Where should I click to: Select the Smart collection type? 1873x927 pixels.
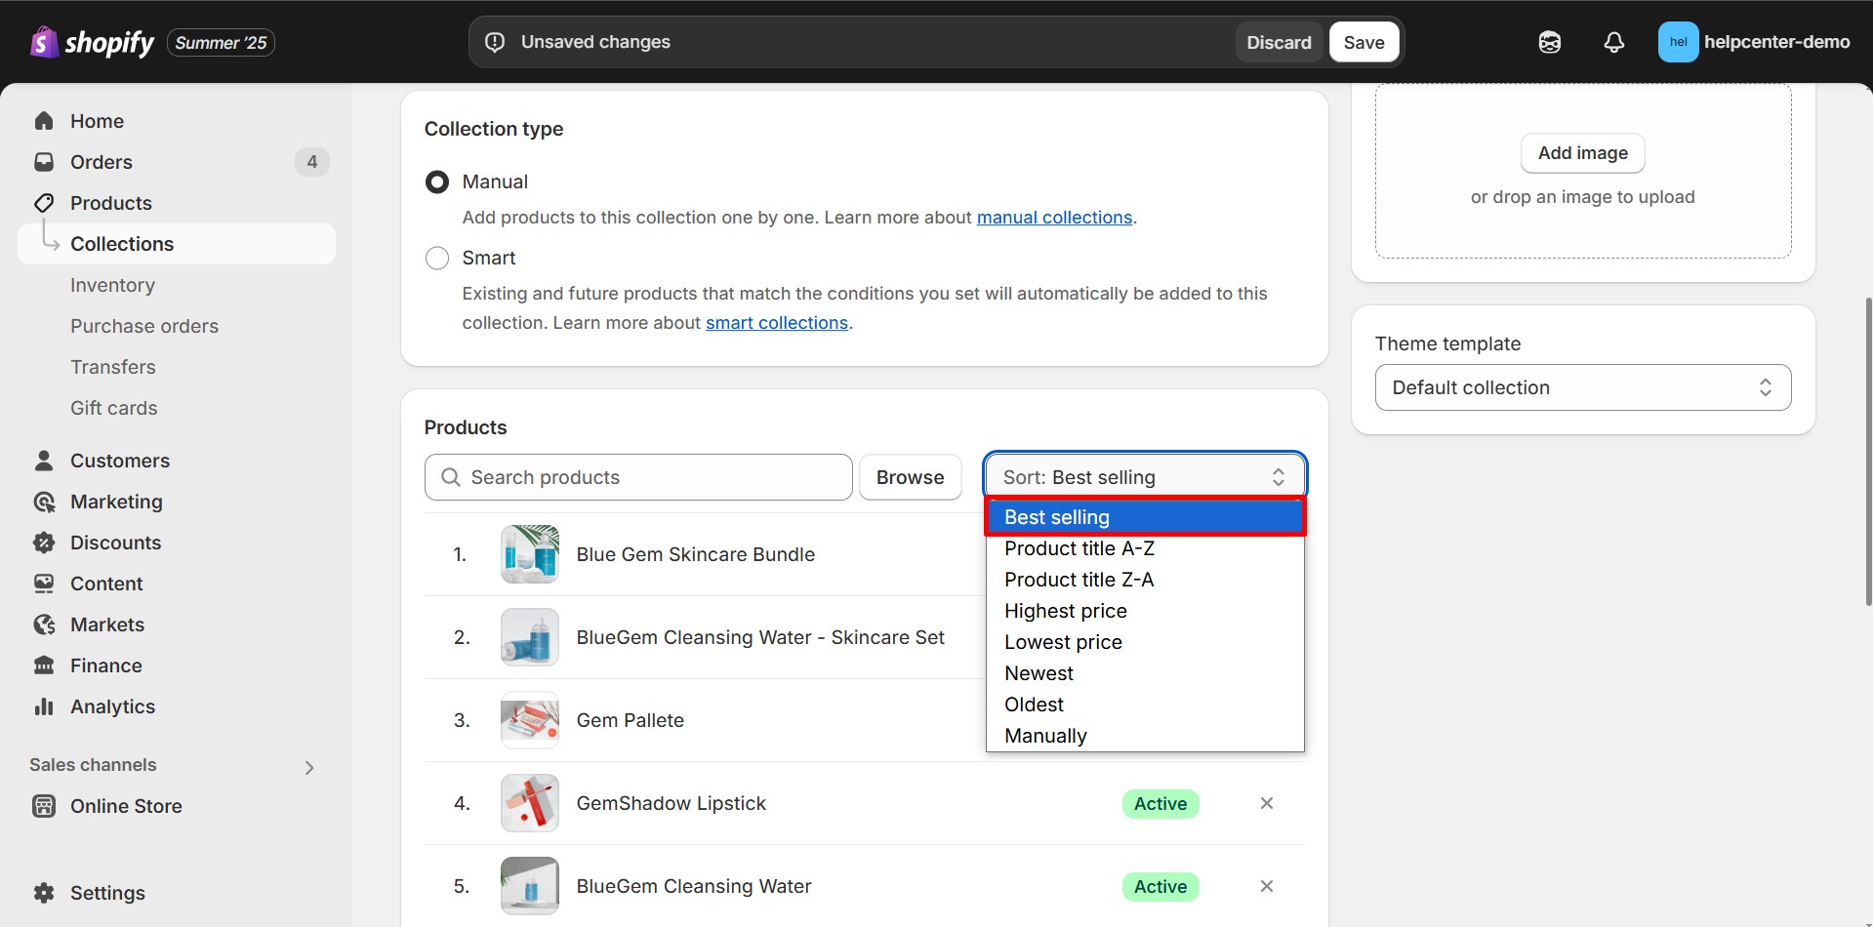pos(437,259)
